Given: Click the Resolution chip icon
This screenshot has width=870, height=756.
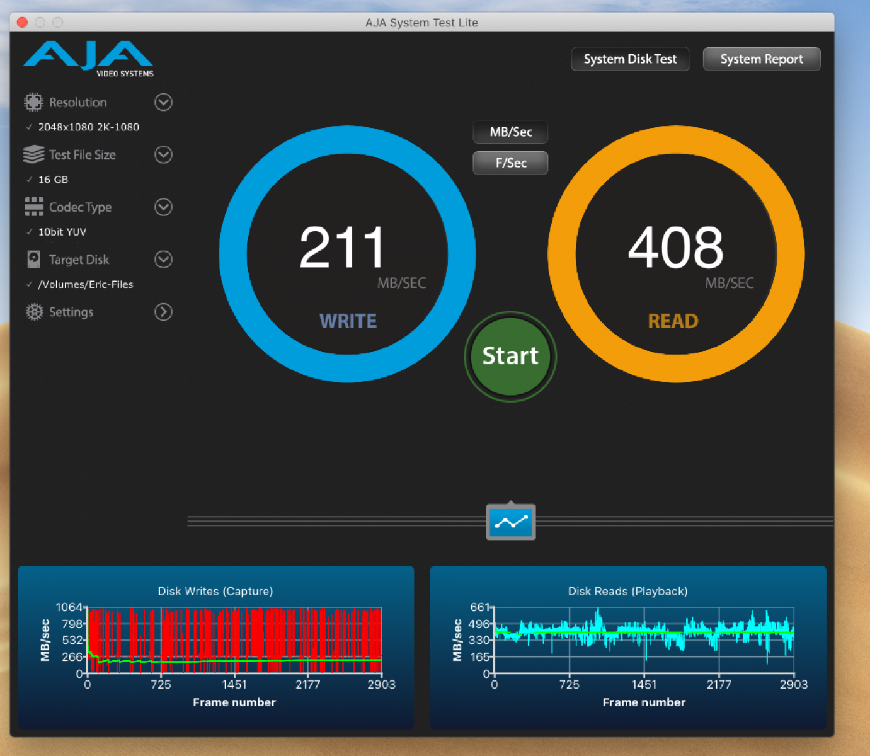Looking at the screenshot, I should (33, 102).
